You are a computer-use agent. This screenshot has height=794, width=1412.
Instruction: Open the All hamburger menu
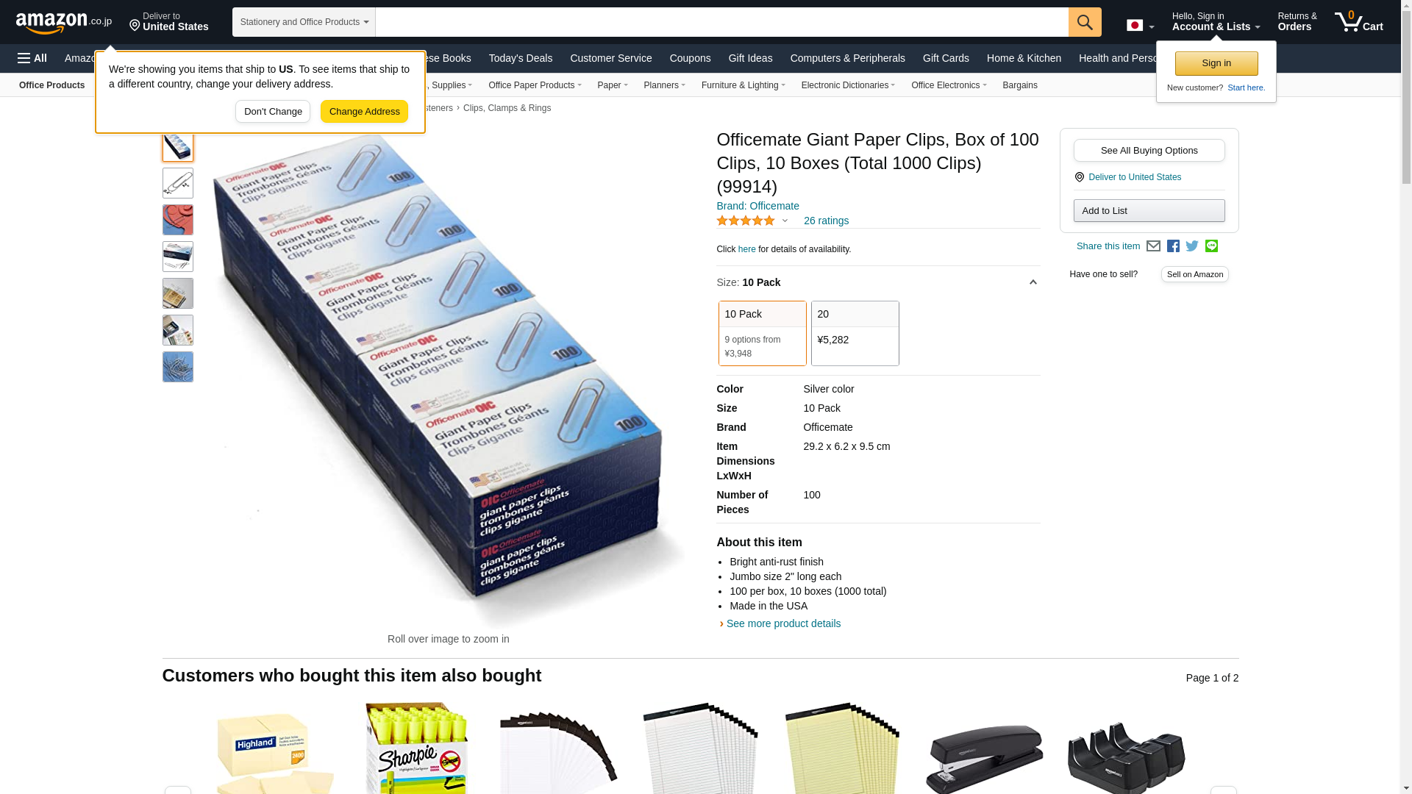coord(32,58)
